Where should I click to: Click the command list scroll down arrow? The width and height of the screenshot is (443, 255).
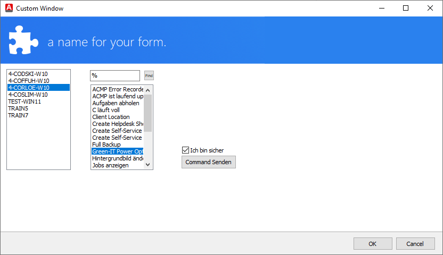coord(148,165)
